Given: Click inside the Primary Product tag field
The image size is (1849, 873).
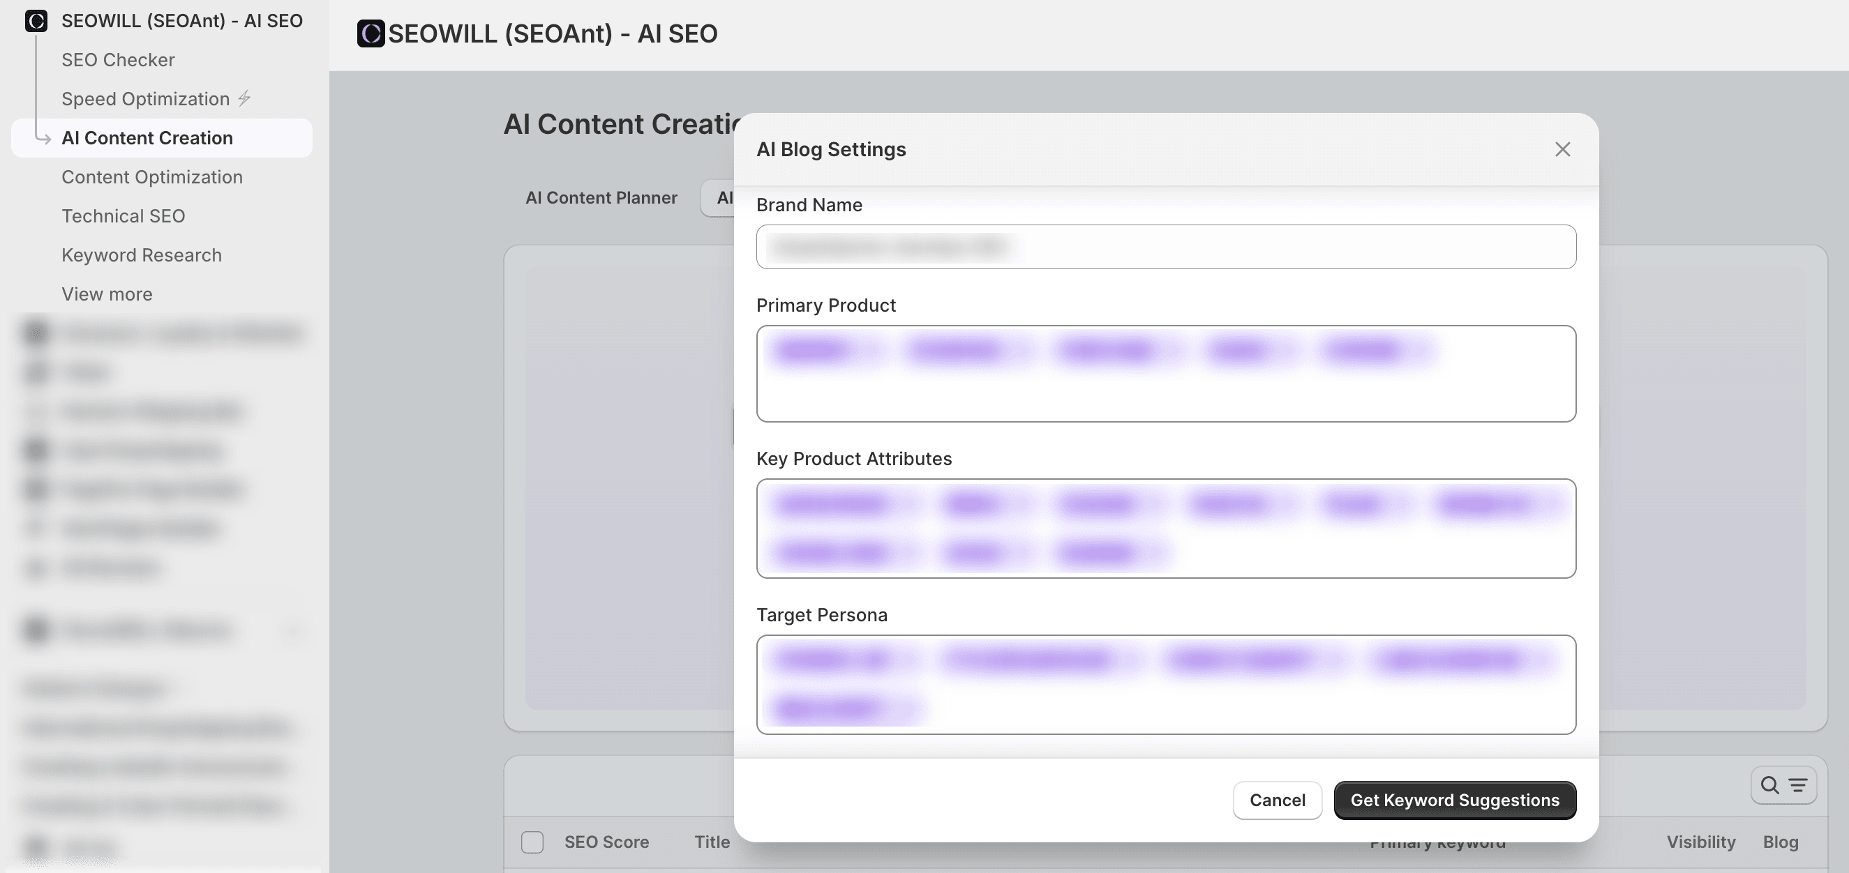Looking at the screenshot, I should coord(1166,391).
